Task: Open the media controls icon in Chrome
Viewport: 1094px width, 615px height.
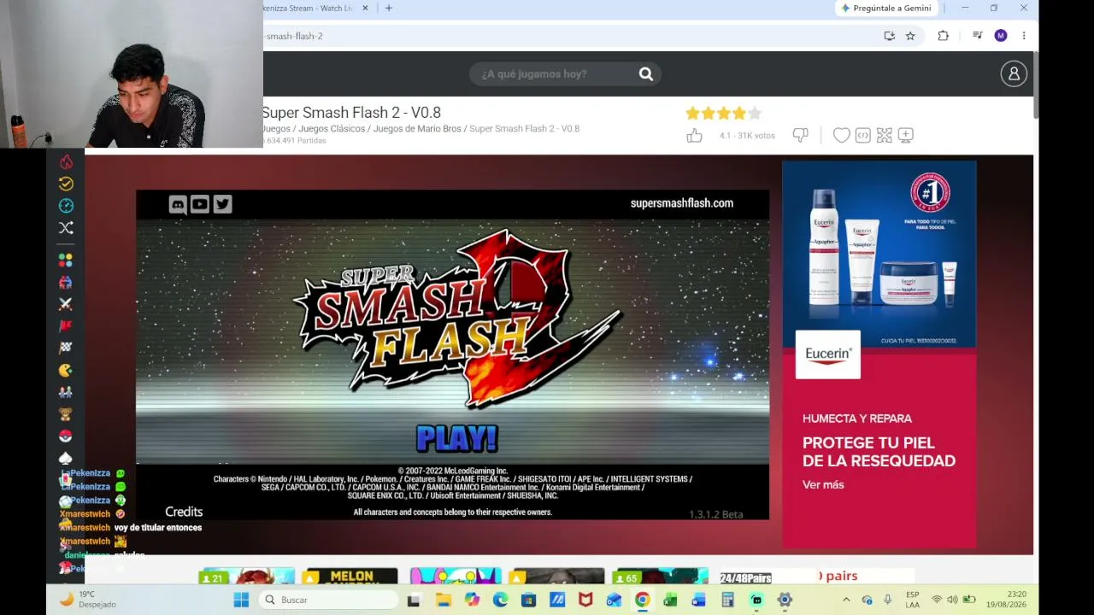Action: pos(977,36)
